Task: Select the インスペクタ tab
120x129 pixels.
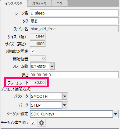Action: tap(14, 3)
